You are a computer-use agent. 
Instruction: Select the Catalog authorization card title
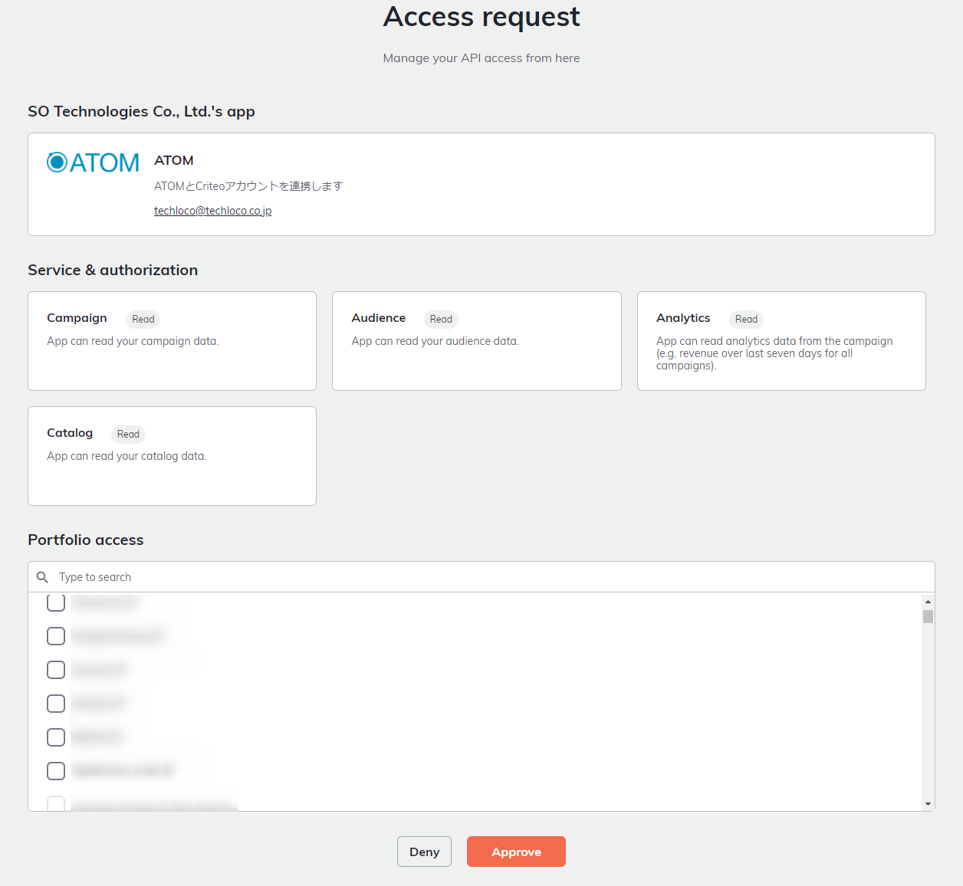(x=70, y=433)
